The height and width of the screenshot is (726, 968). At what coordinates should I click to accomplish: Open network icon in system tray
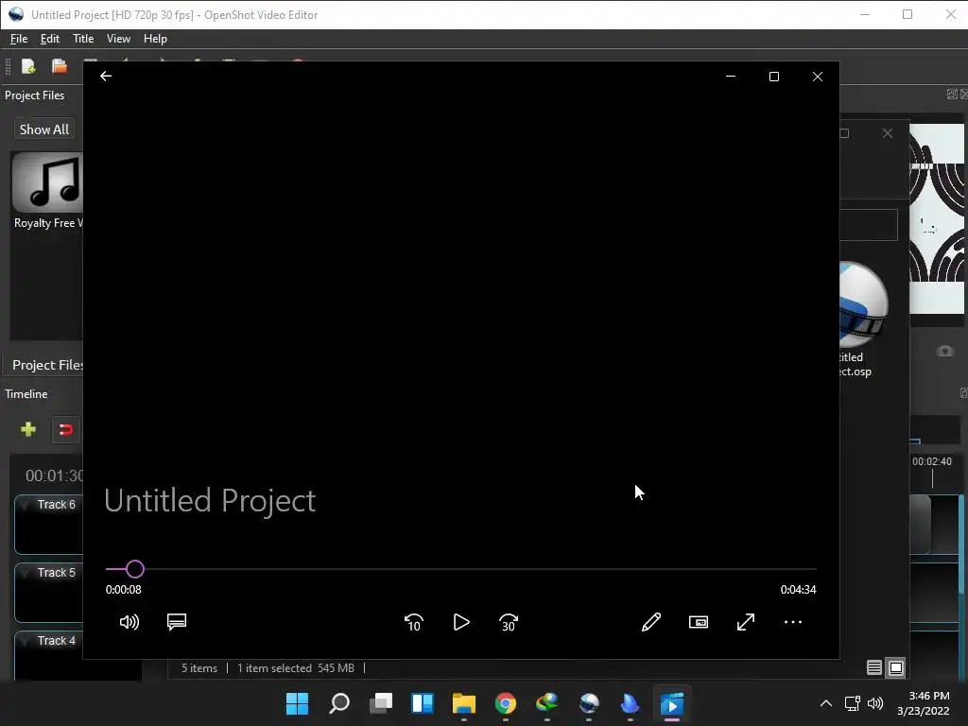852,703
